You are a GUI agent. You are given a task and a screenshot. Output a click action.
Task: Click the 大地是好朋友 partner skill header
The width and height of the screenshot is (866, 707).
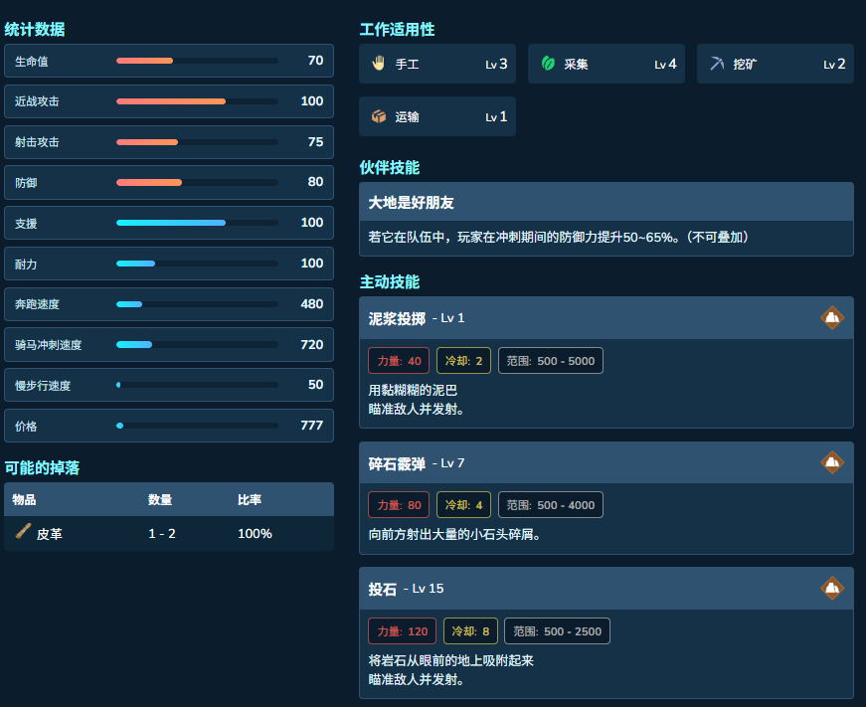[x=606, y=202]
